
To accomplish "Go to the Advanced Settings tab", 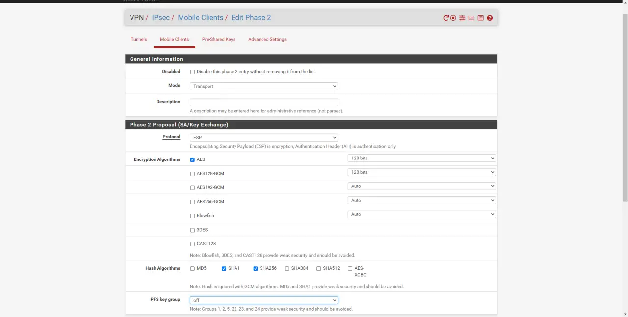I will pyautogui.click(x=267, y=39).
